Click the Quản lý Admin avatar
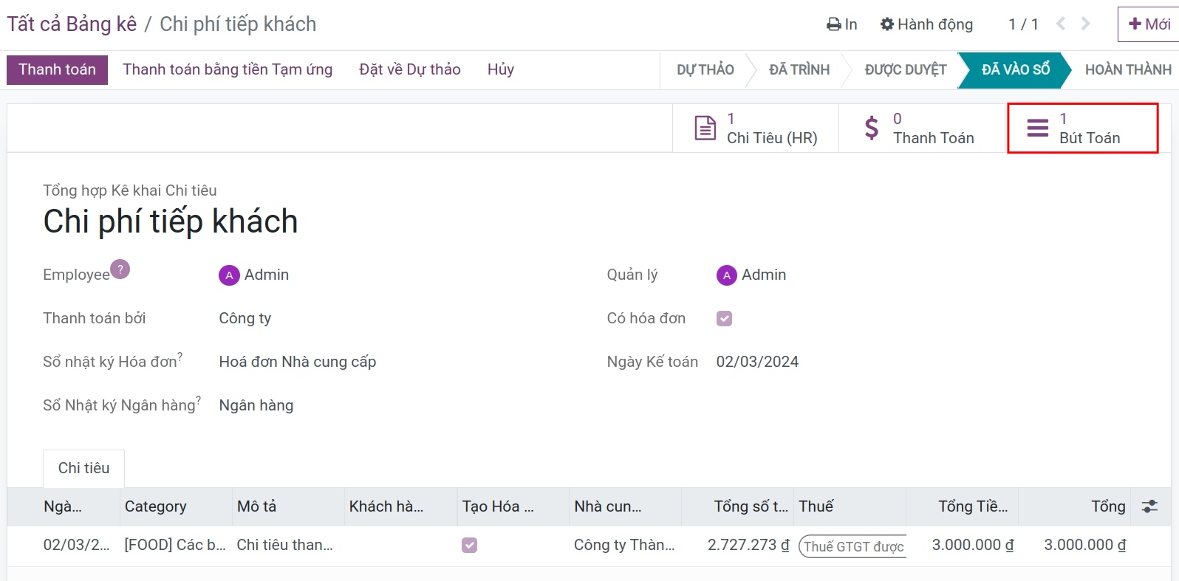Viewport: 1179px width, 581px height. click(727, 275)
